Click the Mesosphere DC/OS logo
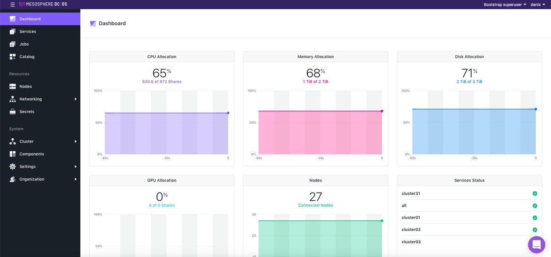Viewport: 551px width, 257px height. (43, 4)
